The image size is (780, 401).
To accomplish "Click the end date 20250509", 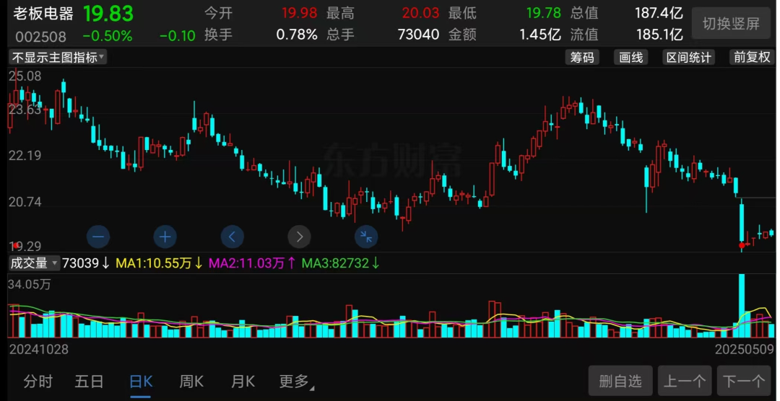I will click(x=744, y=349).
